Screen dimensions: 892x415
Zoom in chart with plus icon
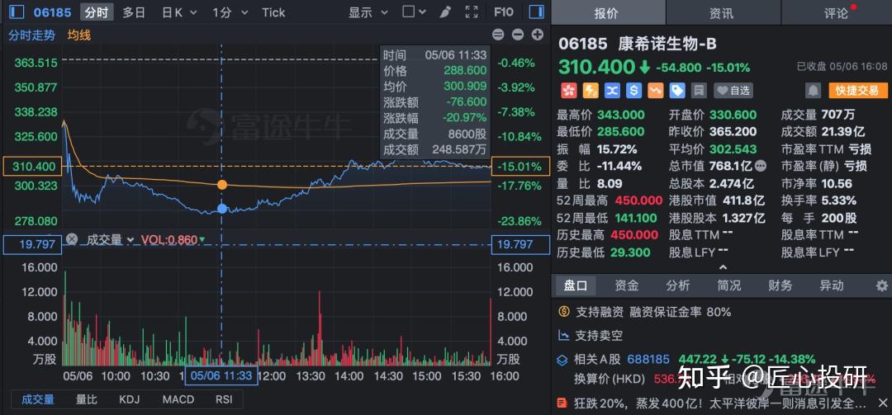pos(538,35)
